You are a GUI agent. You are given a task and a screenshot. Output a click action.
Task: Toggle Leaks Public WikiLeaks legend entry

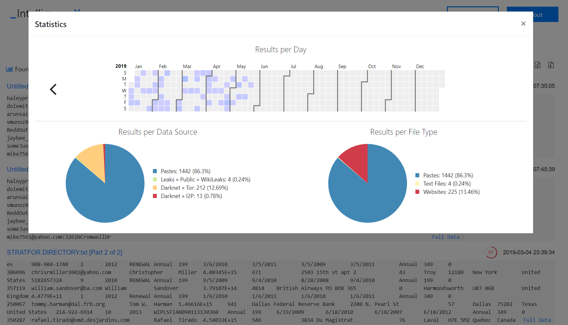(x=205, y=180)
